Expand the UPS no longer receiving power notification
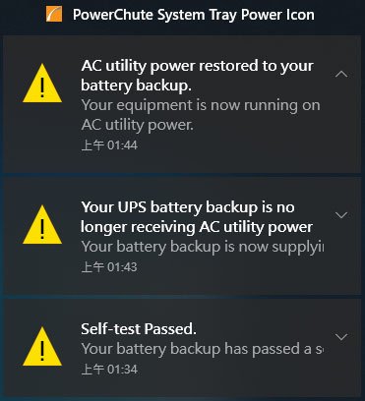This screenshot has height=401, width=365. (341, 215)
